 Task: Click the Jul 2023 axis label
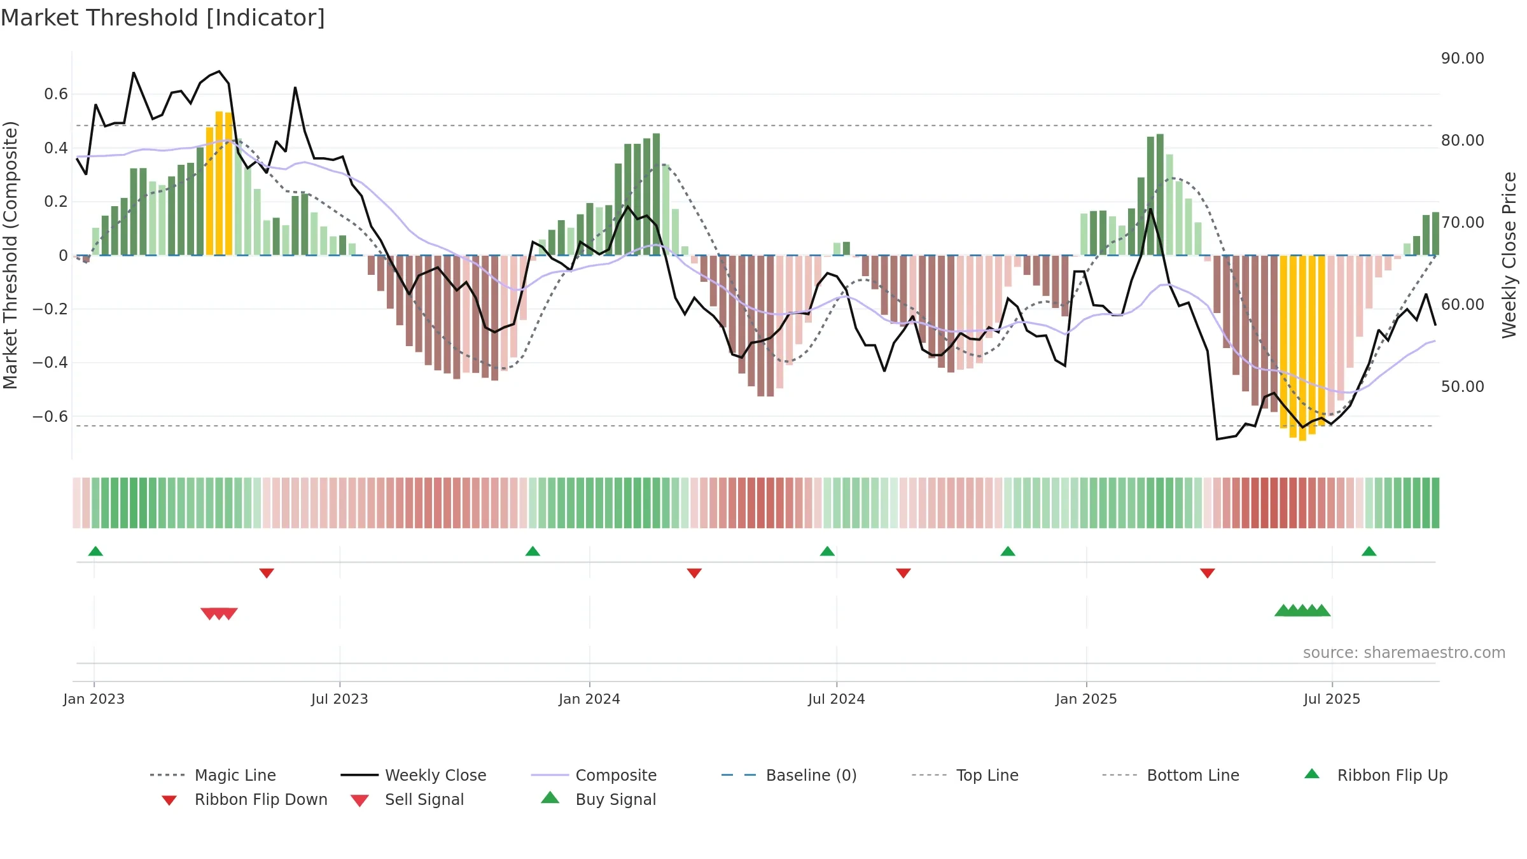339,699
